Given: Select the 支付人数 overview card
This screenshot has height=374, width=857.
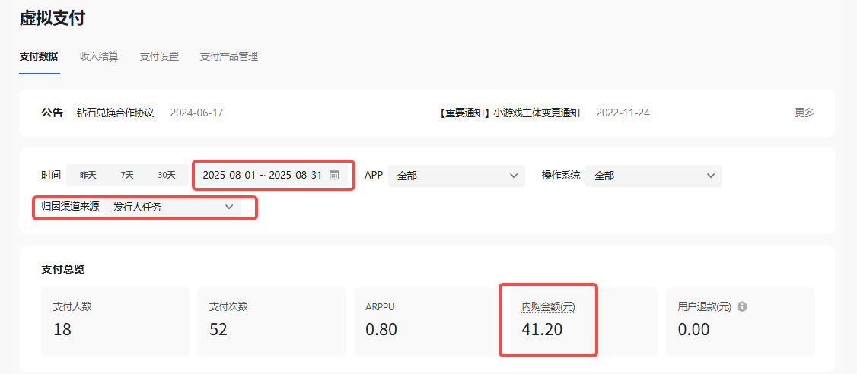Looking at the screenshot, I should pyautogui.click(x=115, y=321).
